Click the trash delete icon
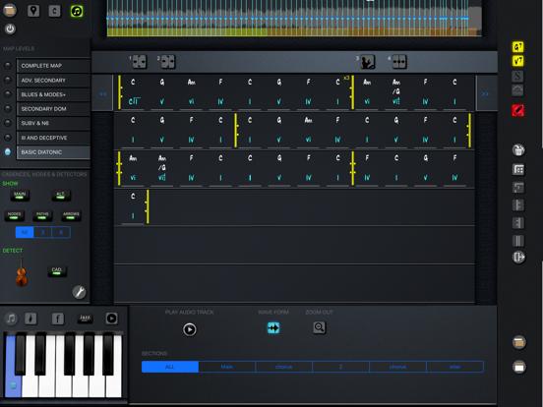This screenshot has height=407, width=543. click(x=518, y=149)
